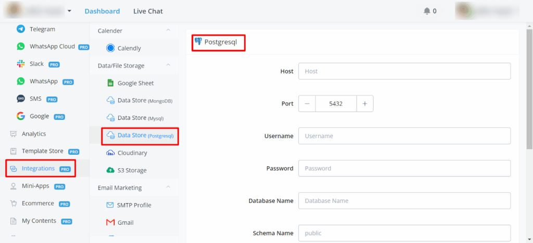Click the Telegram icon in sidebar
The width and height of the screenshot is (533, 243).
[x=21, y=29]
